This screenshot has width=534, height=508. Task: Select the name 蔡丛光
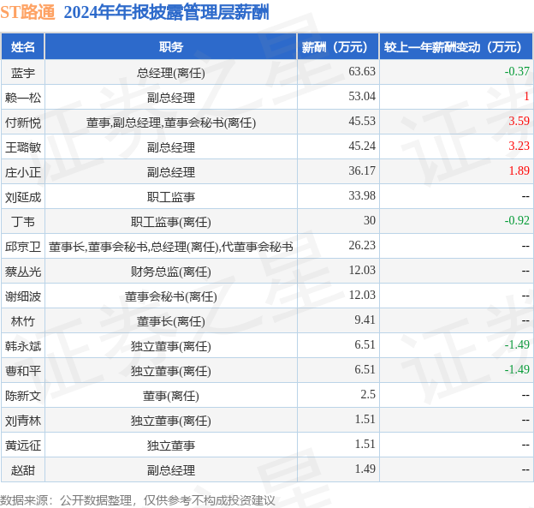coord(23,272)
